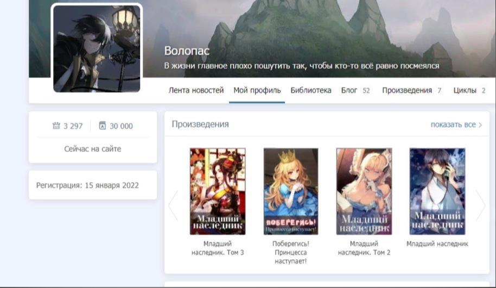
Task: Open 'Поберегись! Принцесса наступает!' cover
Action: coord(290,191)
